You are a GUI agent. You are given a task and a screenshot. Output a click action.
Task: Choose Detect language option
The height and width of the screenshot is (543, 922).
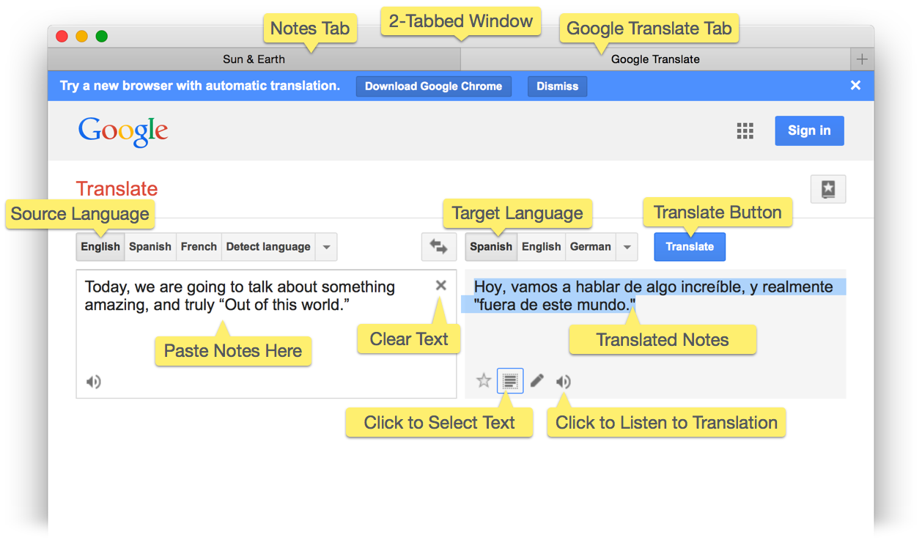(x=268, y=247)
